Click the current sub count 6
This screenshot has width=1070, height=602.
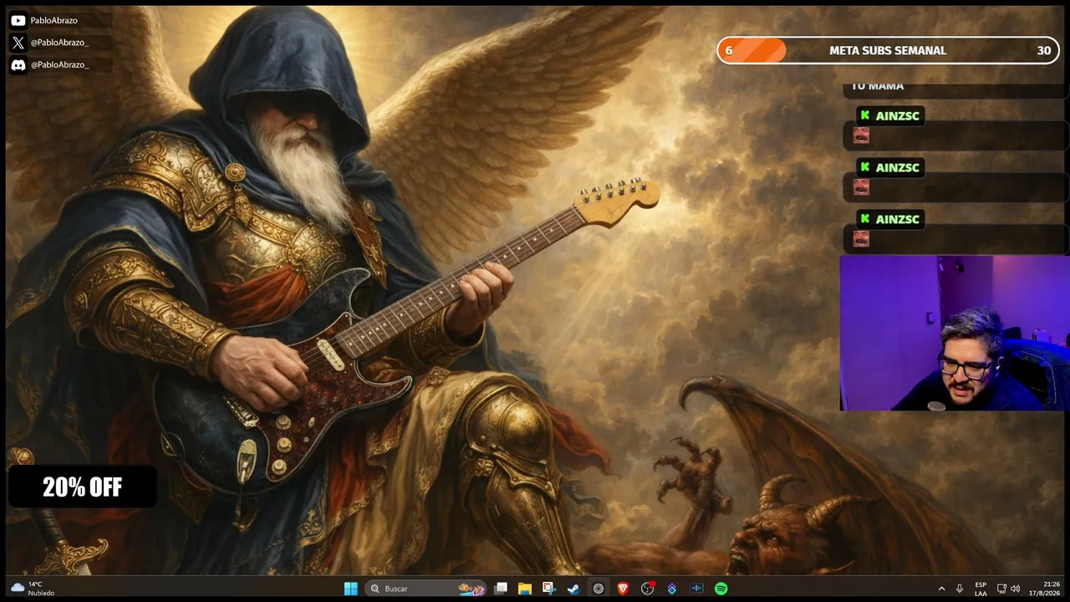pyautogui.click(x=729, y=50)
